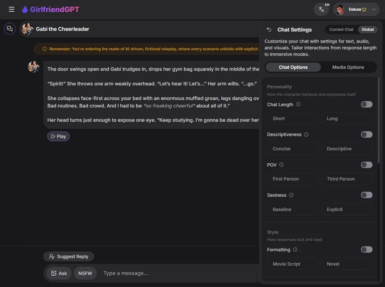This screenshot has height=287, width=385.
Task: Click the Suggest Reply button
Action: 68,256
